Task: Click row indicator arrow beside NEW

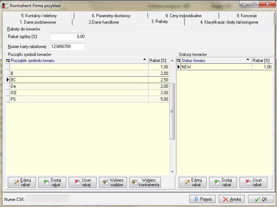Action: click(x=178, y=67)
